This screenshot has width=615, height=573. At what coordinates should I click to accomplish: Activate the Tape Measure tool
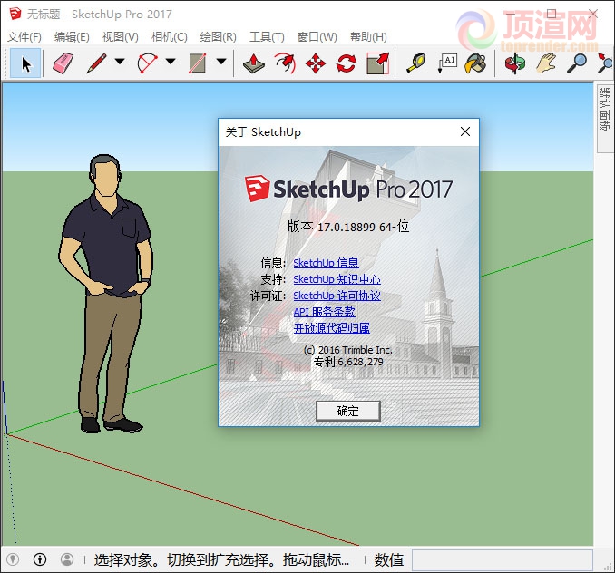pyautogui.click(x=415, y=63)
